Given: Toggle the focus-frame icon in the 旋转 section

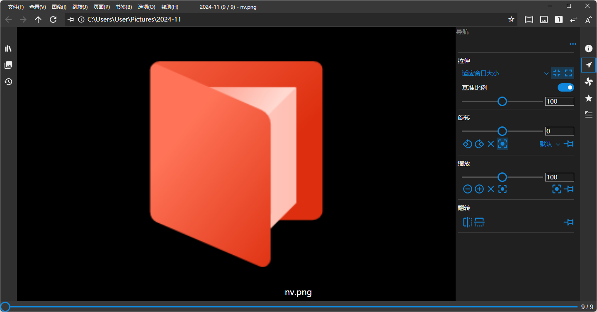Looking at the screenshot, I should pos(502,144).
